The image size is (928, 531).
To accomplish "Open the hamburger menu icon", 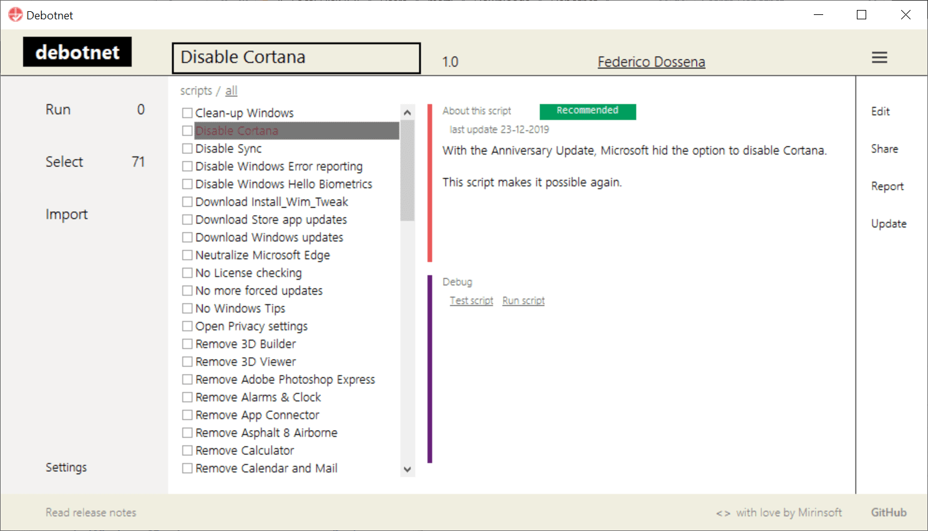I will pos(879,57).
